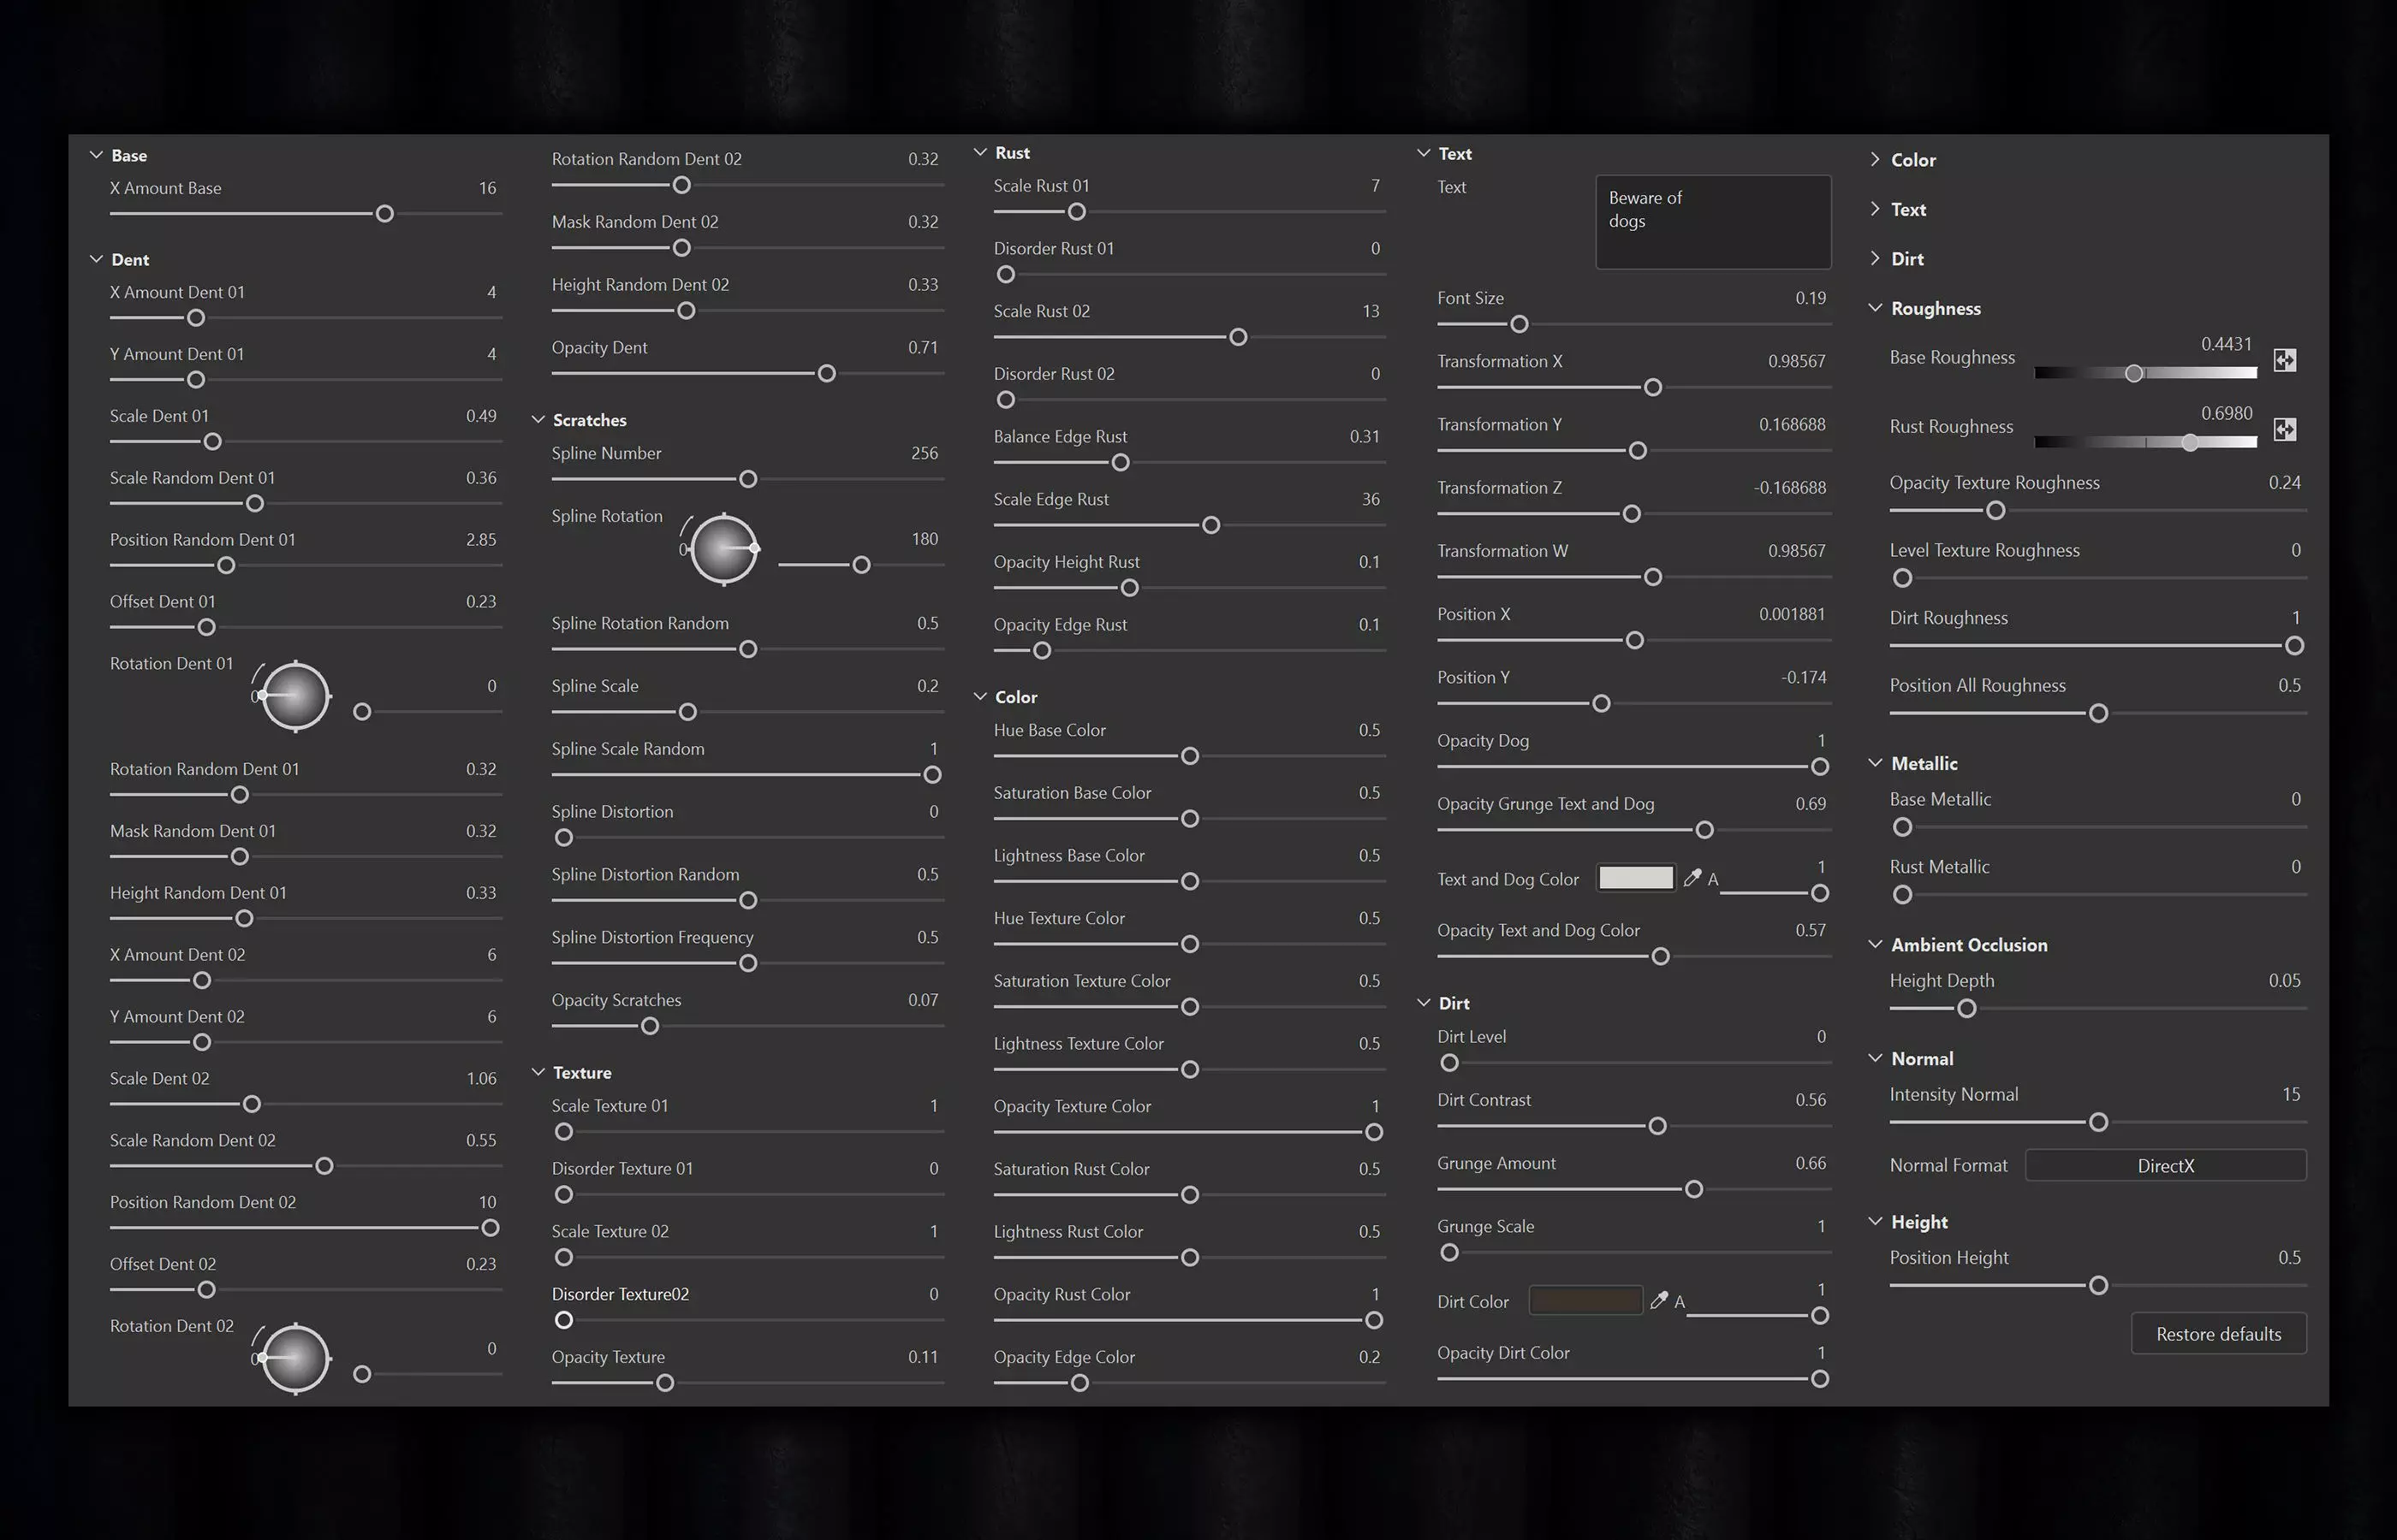2397x1540 pixels.
Task: Click the Opacity Dent slider handle
Action: 826,374
